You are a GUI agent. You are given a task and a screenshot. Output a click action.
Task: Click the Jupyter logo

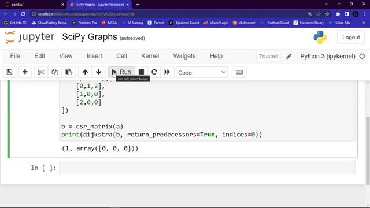click(x=29, y=37)
